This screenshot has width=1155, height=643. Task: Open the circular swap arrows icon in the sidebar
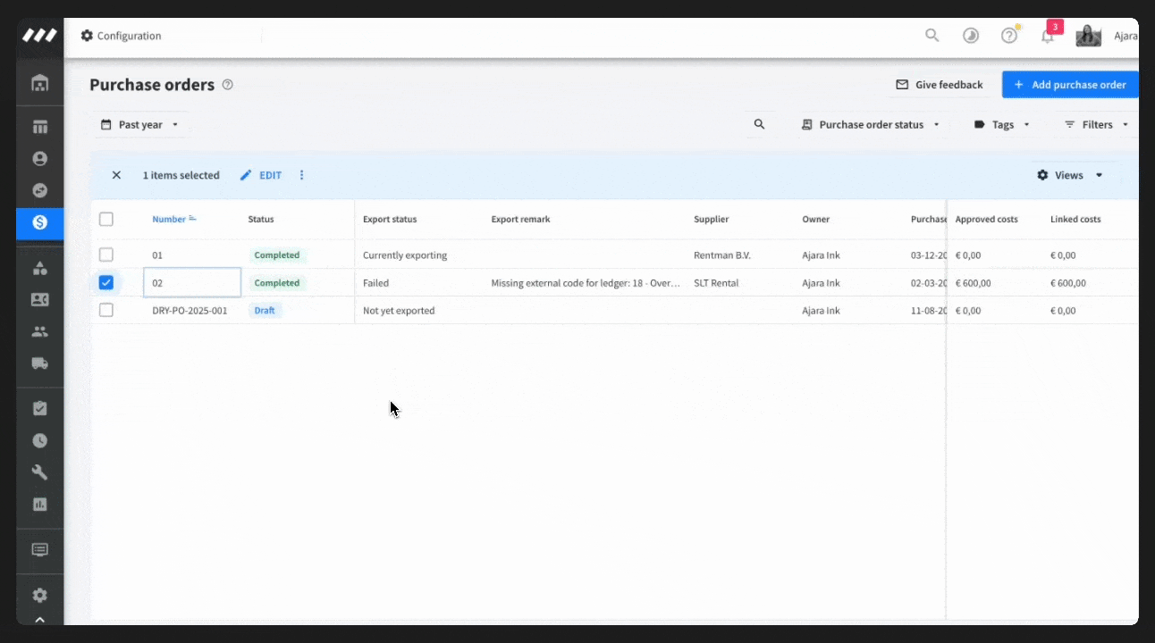39,190
